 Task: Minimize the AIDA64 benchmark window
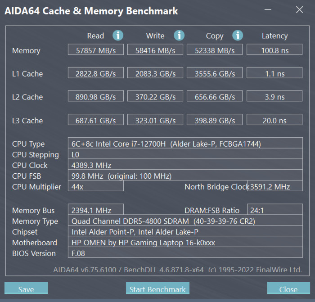pyautogui.click(x=268, y=9)
